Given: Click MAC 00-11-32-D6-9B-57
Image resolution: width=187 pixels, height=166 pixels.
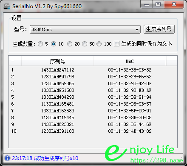Looking at the screenshot, I should point(130,104).
